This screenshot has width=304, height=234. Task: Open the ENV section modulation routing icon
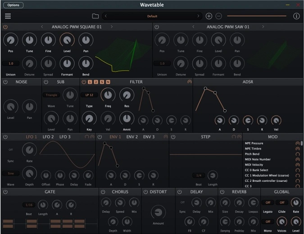coord(166,137)
